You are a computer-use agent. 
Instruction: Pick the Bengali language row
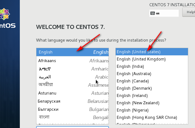[x=73, y=117]
